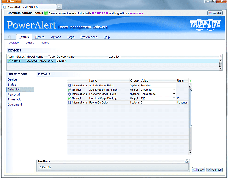Viewport: 228px width, 178px height.
Task: Close the Feedback panel with X icon
Action: pyautogui.click(x=187, y=161)
